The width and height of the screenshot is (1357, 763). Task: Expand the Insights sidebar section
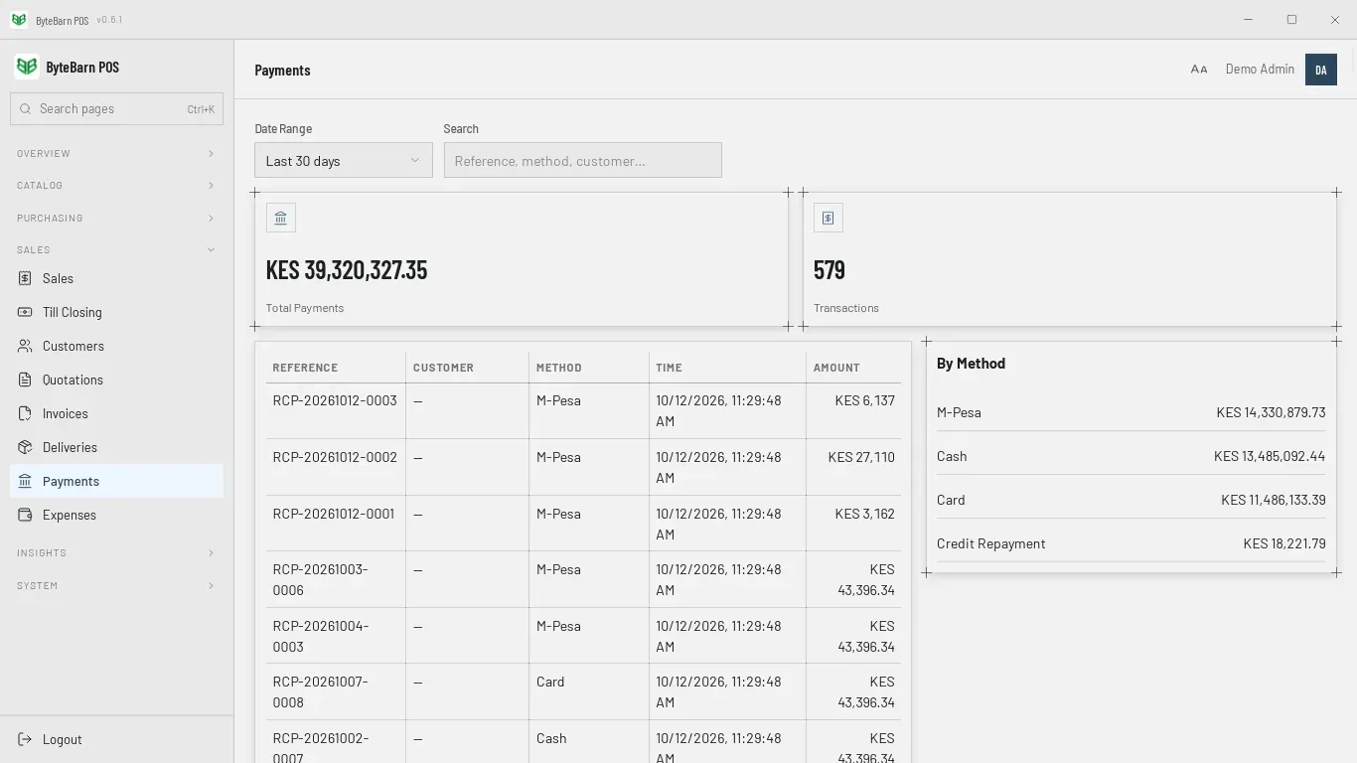(116, 553)
